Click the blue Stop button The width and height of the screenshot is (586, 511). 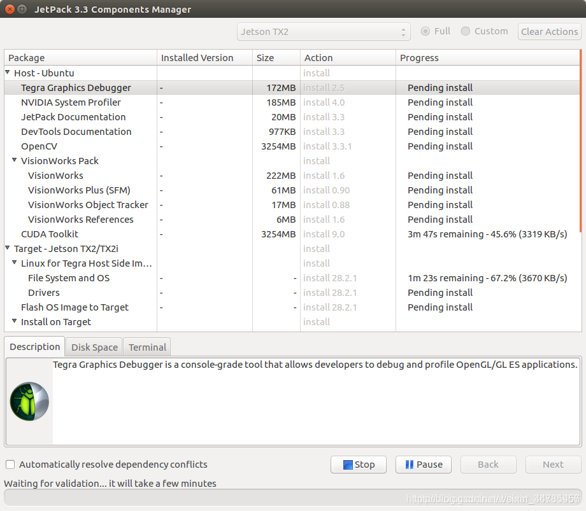point(359,465)
